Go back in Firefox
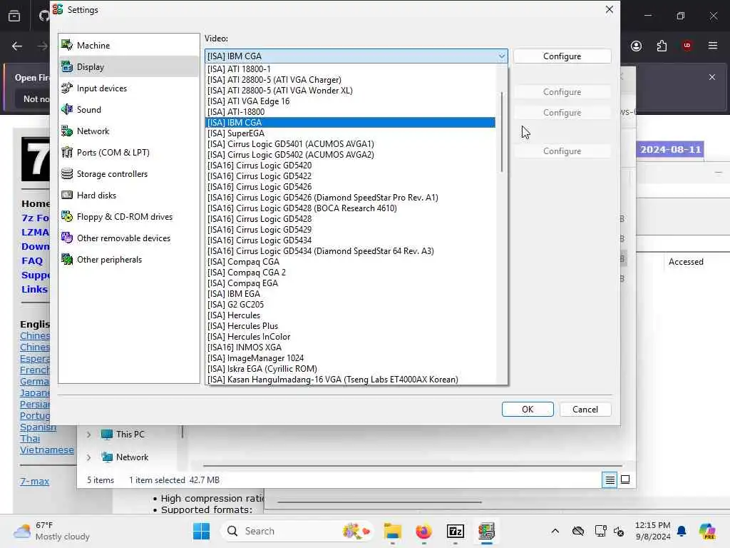Viewport: 730px width, 548px height. pyautogui.click(x=17, y=46)
